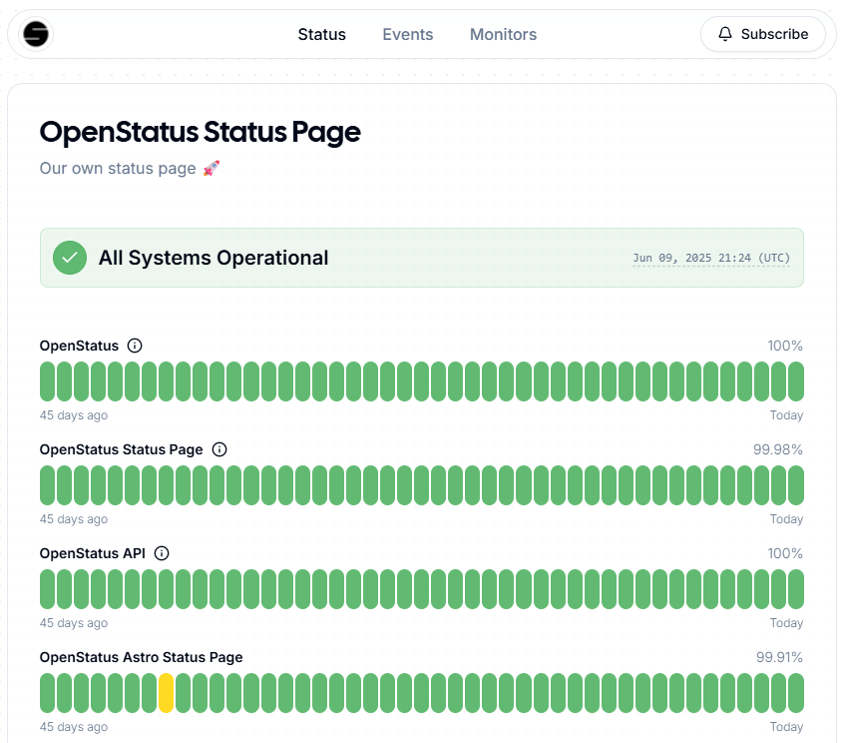Click the info icon beside OpenStatus Status Page
The height and width of the screenshot is (743, 843).
click(218, 449)
